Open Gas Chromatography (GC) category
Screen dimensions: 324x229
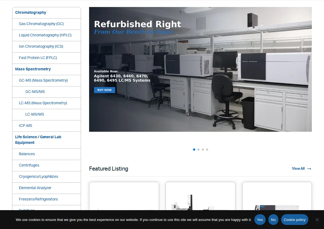tap(41, 24)
